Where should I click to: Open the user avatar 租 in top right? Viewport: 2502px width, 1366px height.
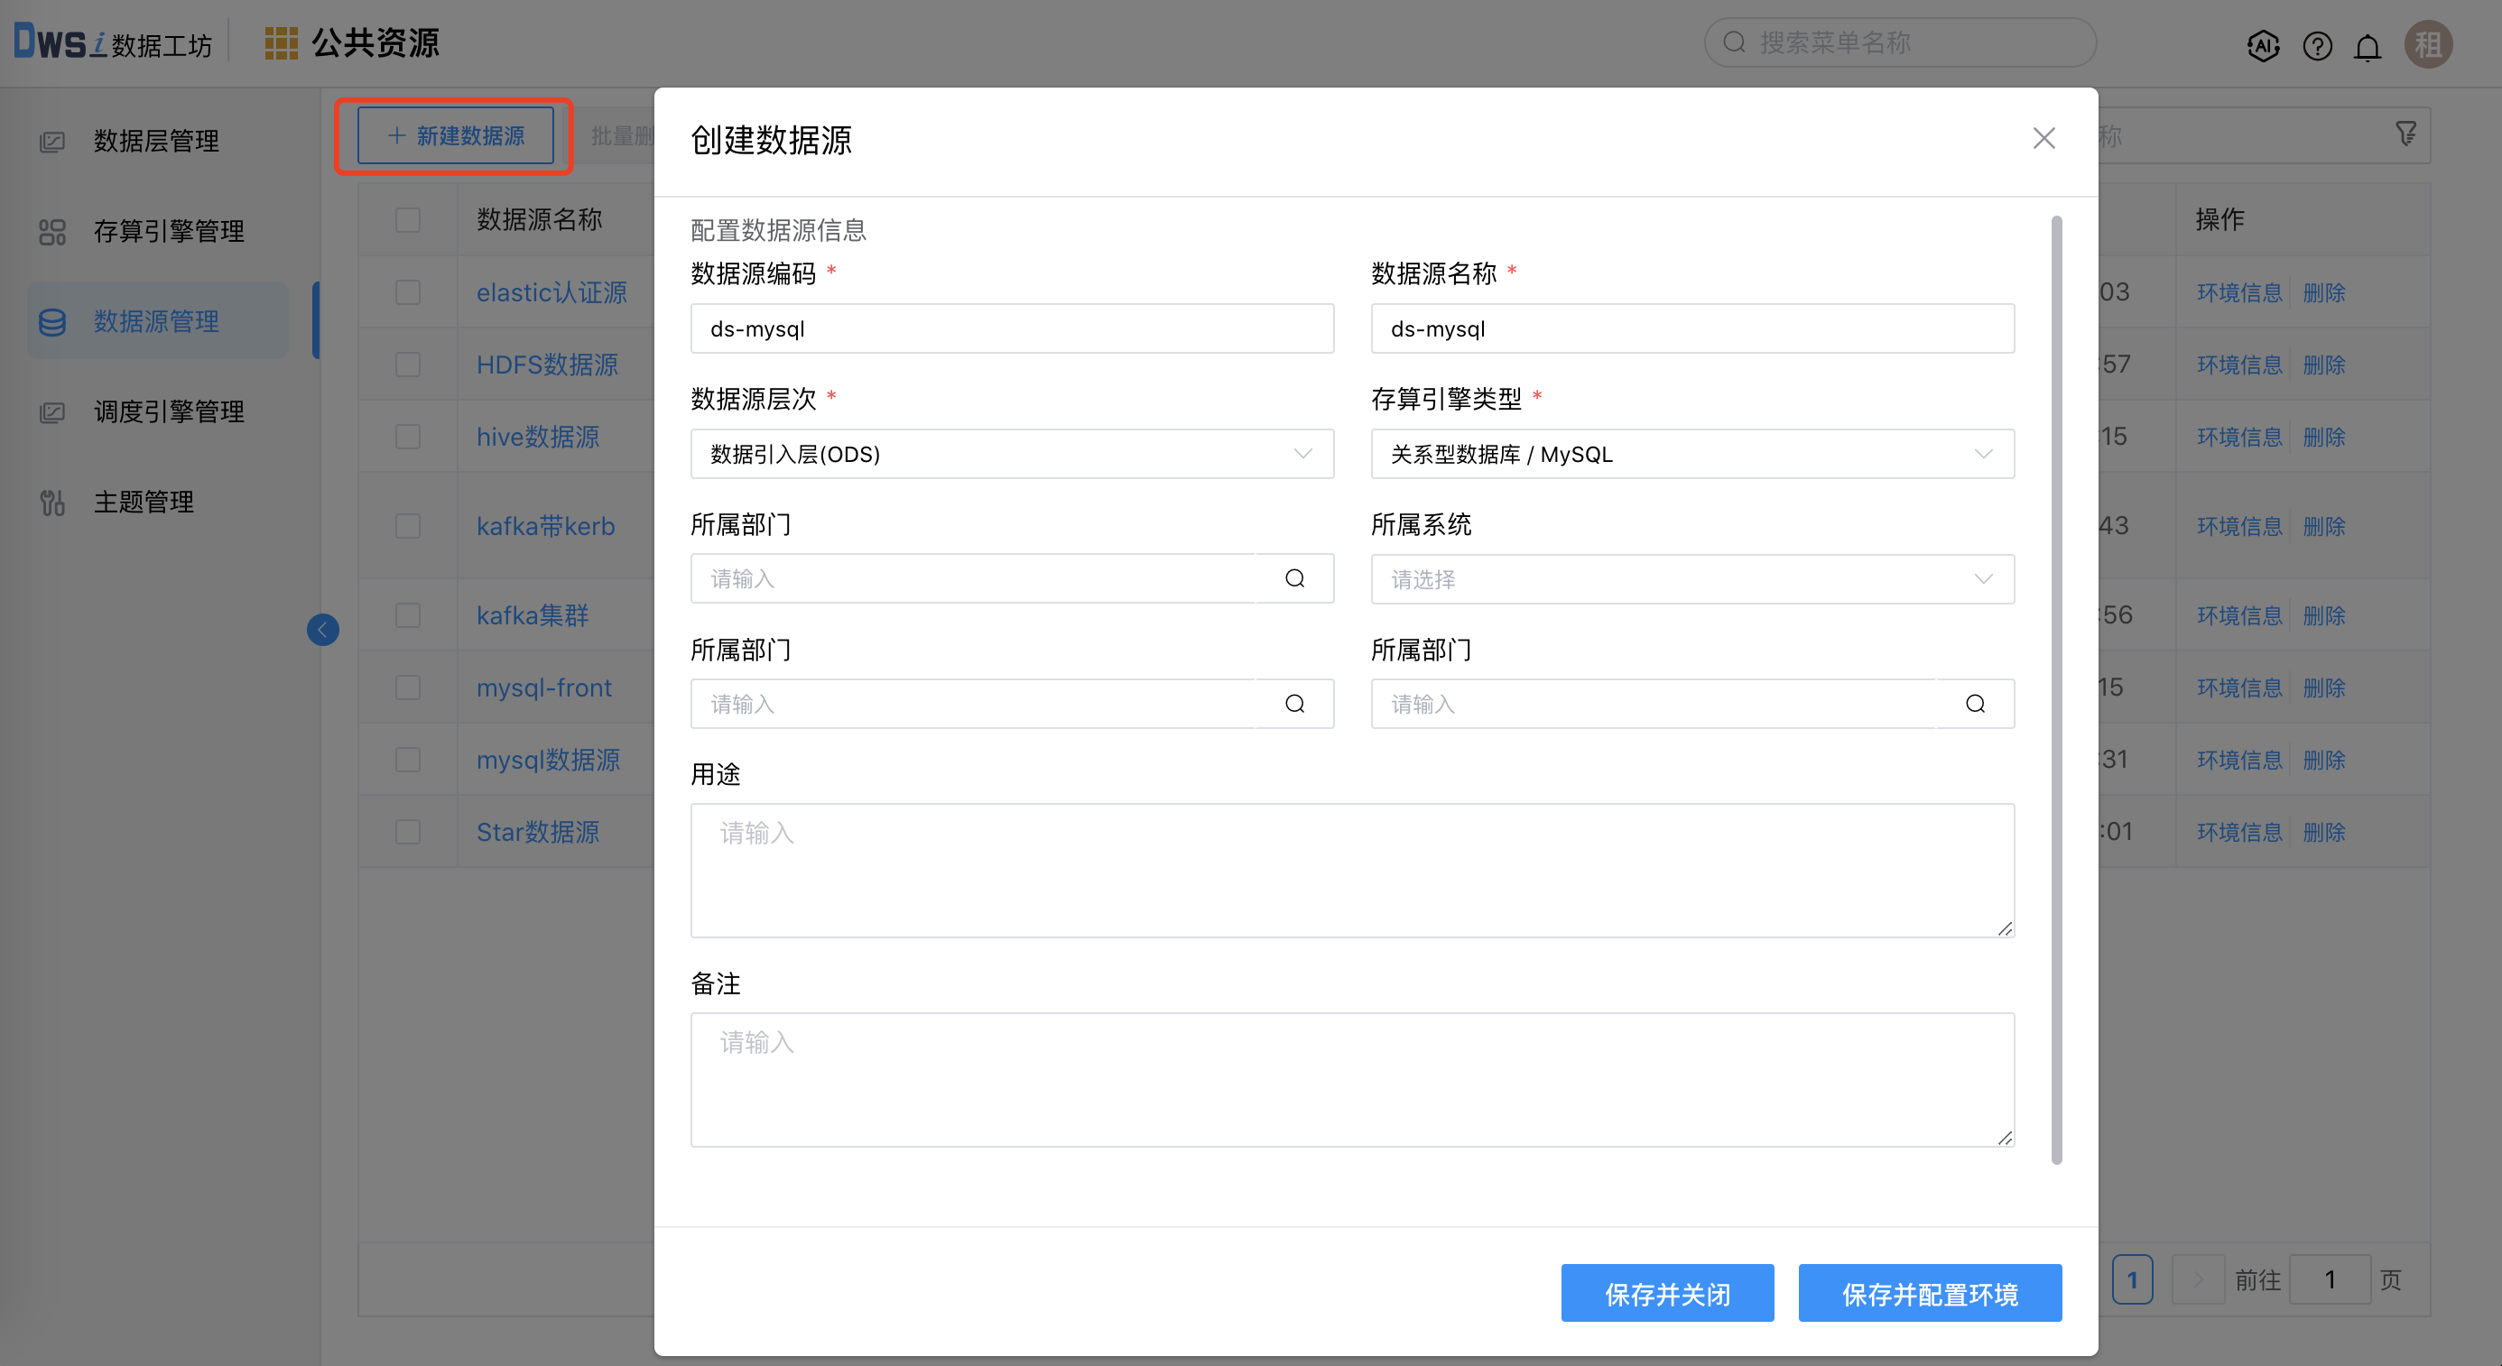click(x=2428, y=44)
